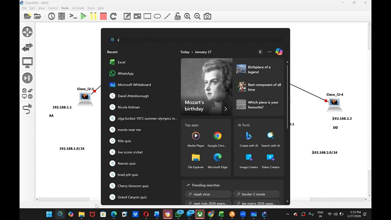Viewport: 391px width, 220px height.
Task: Open Best composers of all time item
Action: click(259, 87)
